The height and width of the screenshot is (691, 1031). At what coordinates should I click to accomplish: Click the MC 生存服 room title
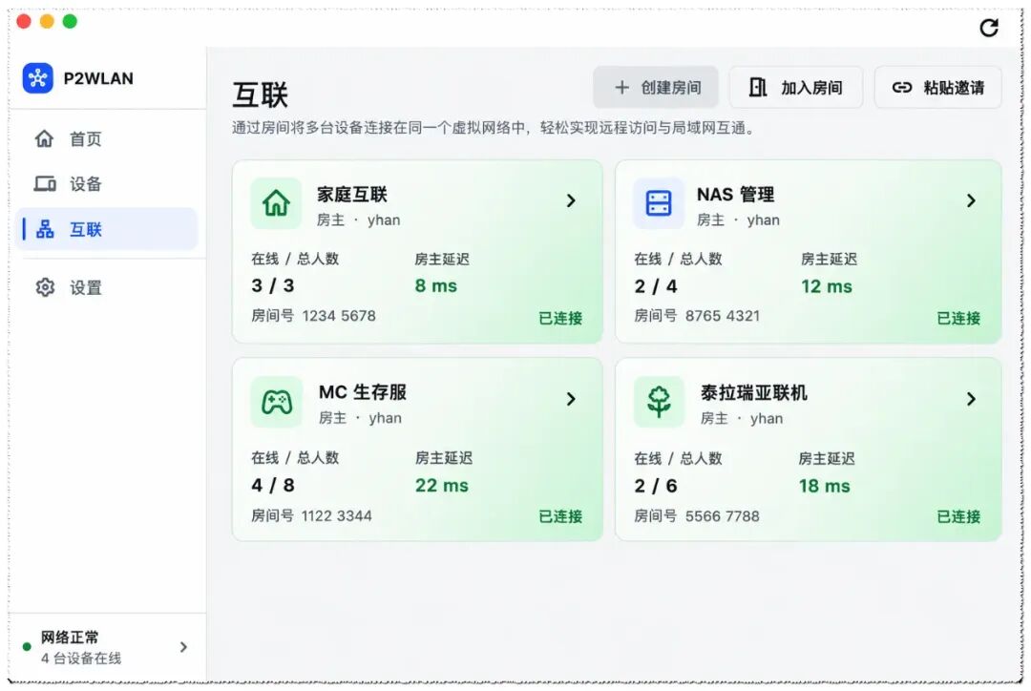coord(363,392)
